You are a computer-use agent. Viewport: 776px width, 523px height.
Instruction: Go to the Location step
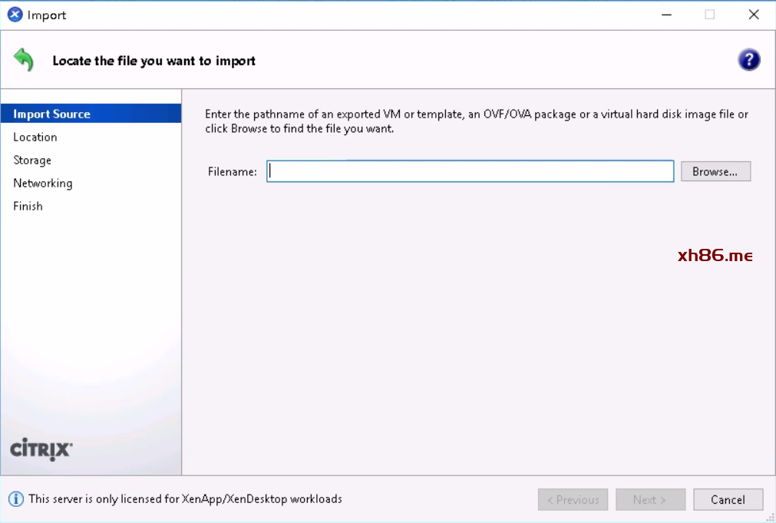coord(35,137)
